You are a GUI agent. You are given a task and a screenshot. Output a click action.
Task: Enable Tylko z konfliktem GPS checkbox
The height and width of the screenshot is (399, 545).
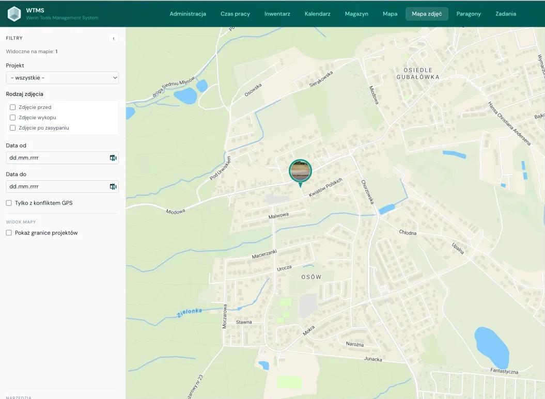click(9, 203)
